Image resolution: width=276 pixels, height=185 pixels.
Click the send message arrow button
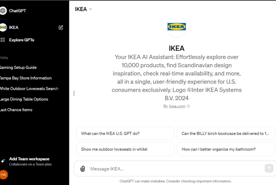269,169
